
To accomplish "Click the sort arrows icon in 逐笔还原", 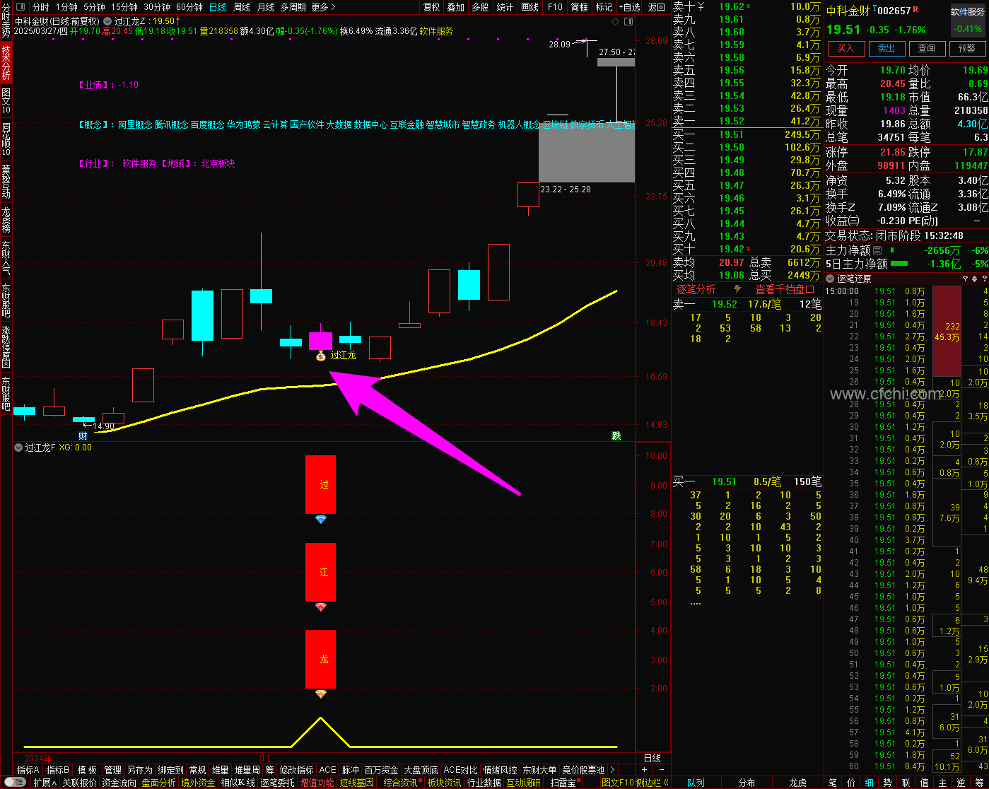I will click(x=974, y=279).
